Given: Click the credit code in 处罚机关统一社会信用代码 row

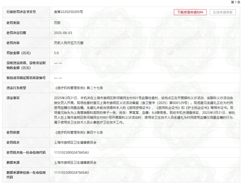Looking at the screenshot, I should [71, 153].
